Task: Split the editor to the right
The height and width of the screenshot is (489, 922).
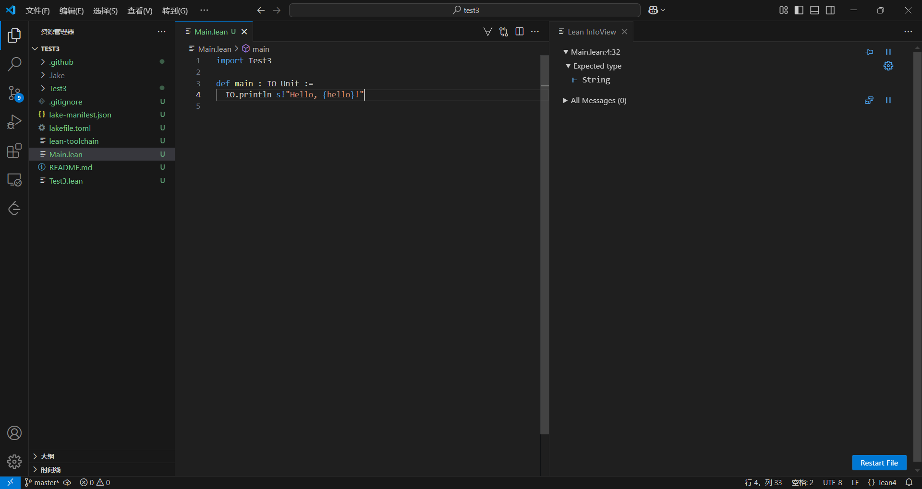Action: (x=519, y=32)
